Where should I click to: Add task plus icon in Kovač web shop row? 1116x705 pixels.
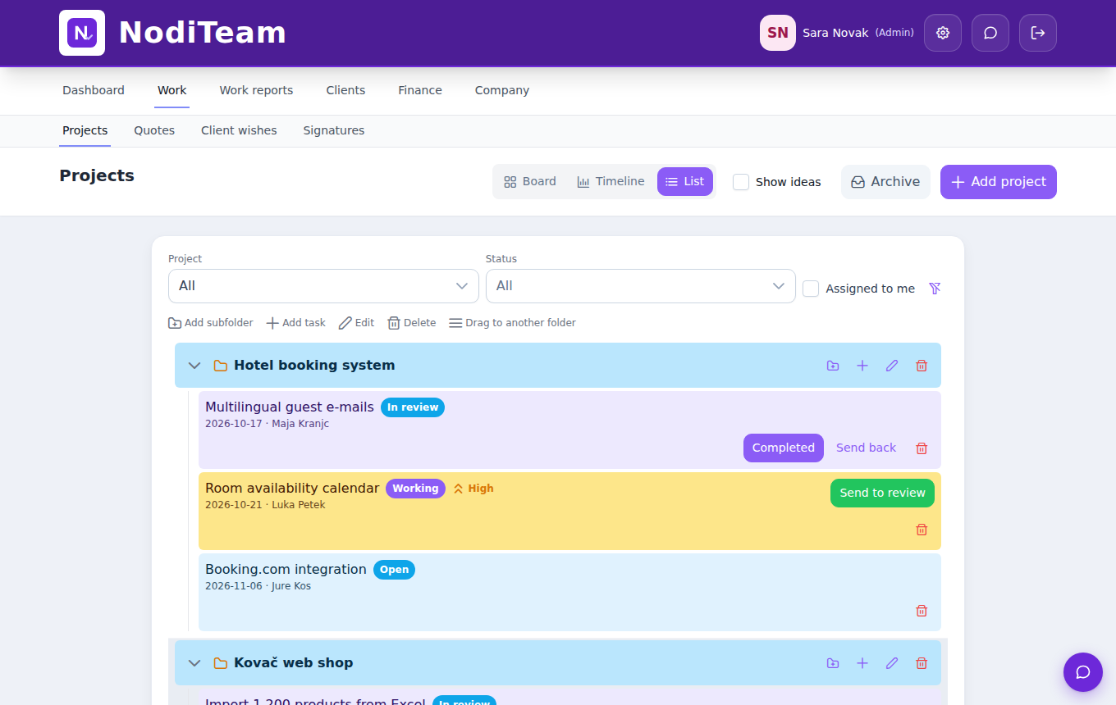point(862,663)
